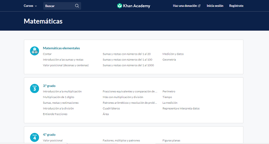Image resolution: width=269 pixels, height=144 pixels.
Task: Open La medición unit
Action: pos(170,103)
